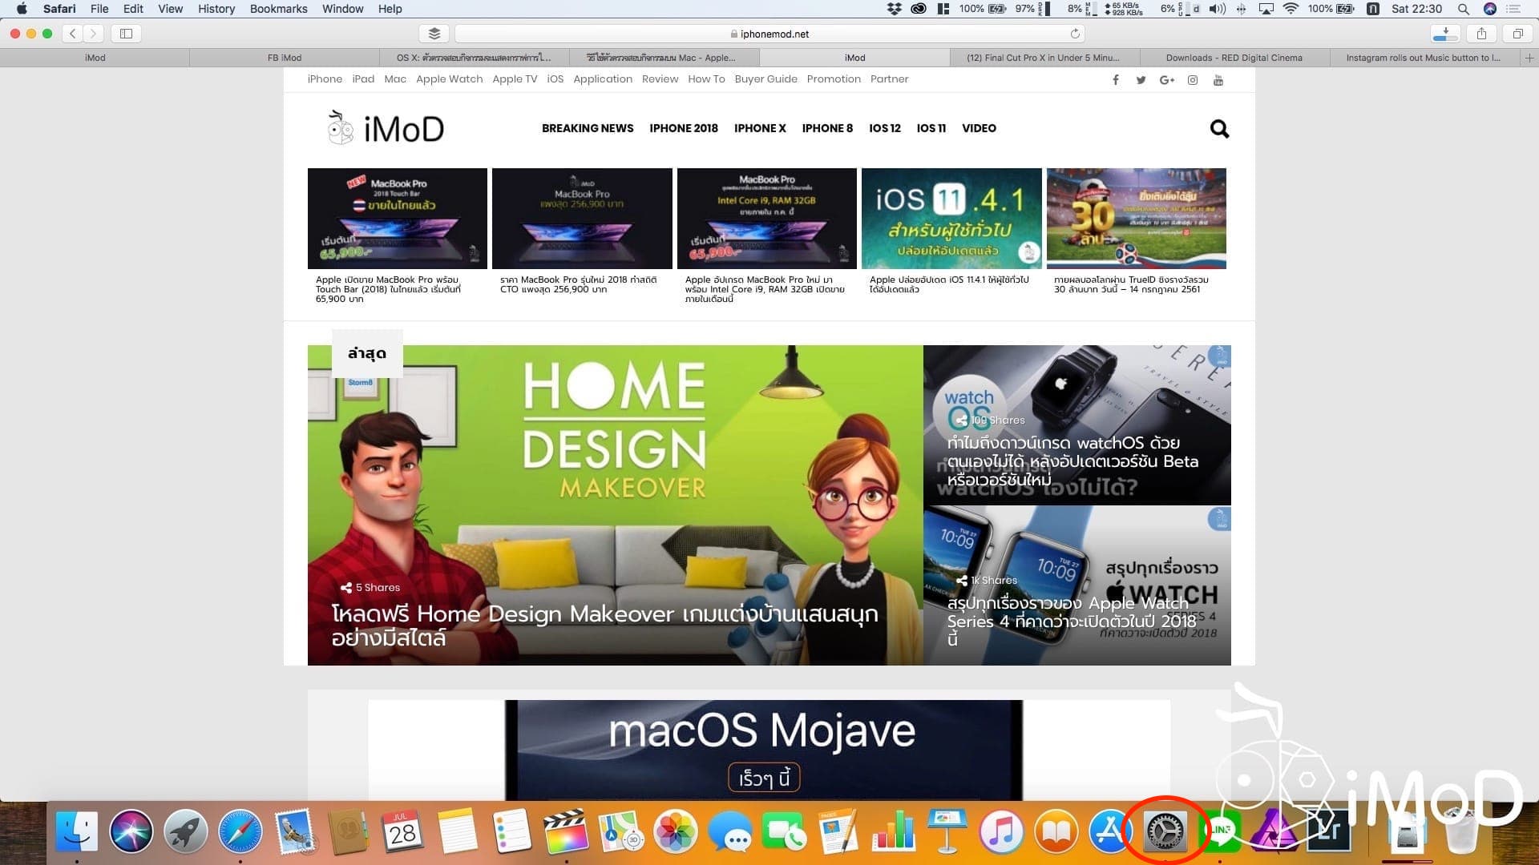
Task: Open the iMoD site search magnifier
Action: tap(1220, 128)
